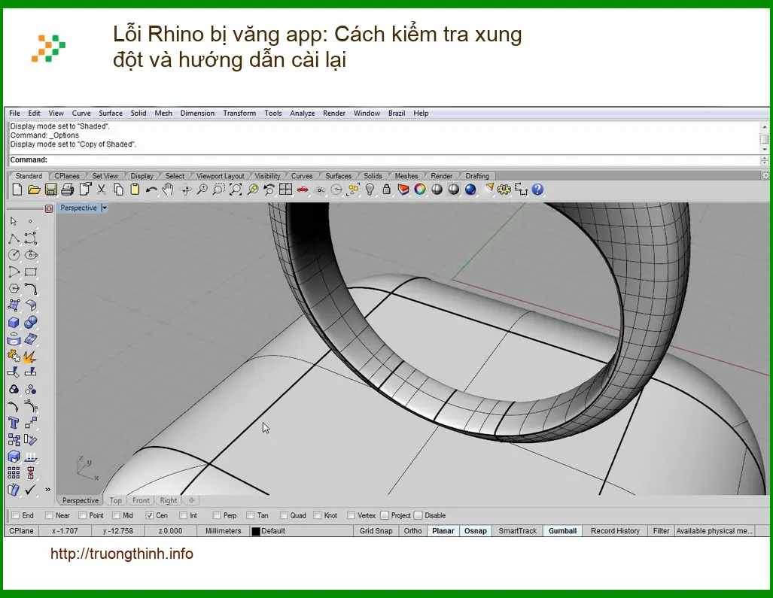Save the model with the floppy disk icon
The height and width of the screenshot is (598, 773).
(50, 190)
